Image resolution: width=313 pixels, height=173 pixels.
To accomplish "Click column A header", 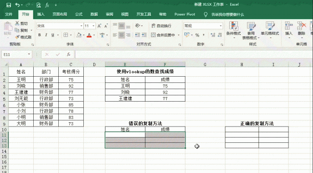I will pyautogui.click(x=21, y=65).
